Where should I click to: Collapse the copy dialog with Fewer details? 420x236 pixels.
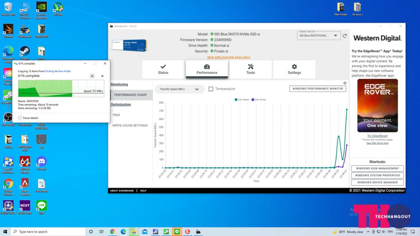tap(28, 118)
